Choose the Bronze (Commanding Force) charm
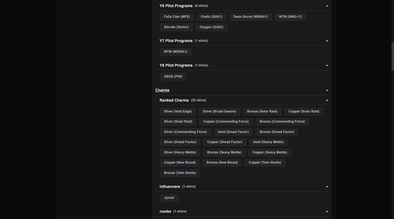 [282, 122]
